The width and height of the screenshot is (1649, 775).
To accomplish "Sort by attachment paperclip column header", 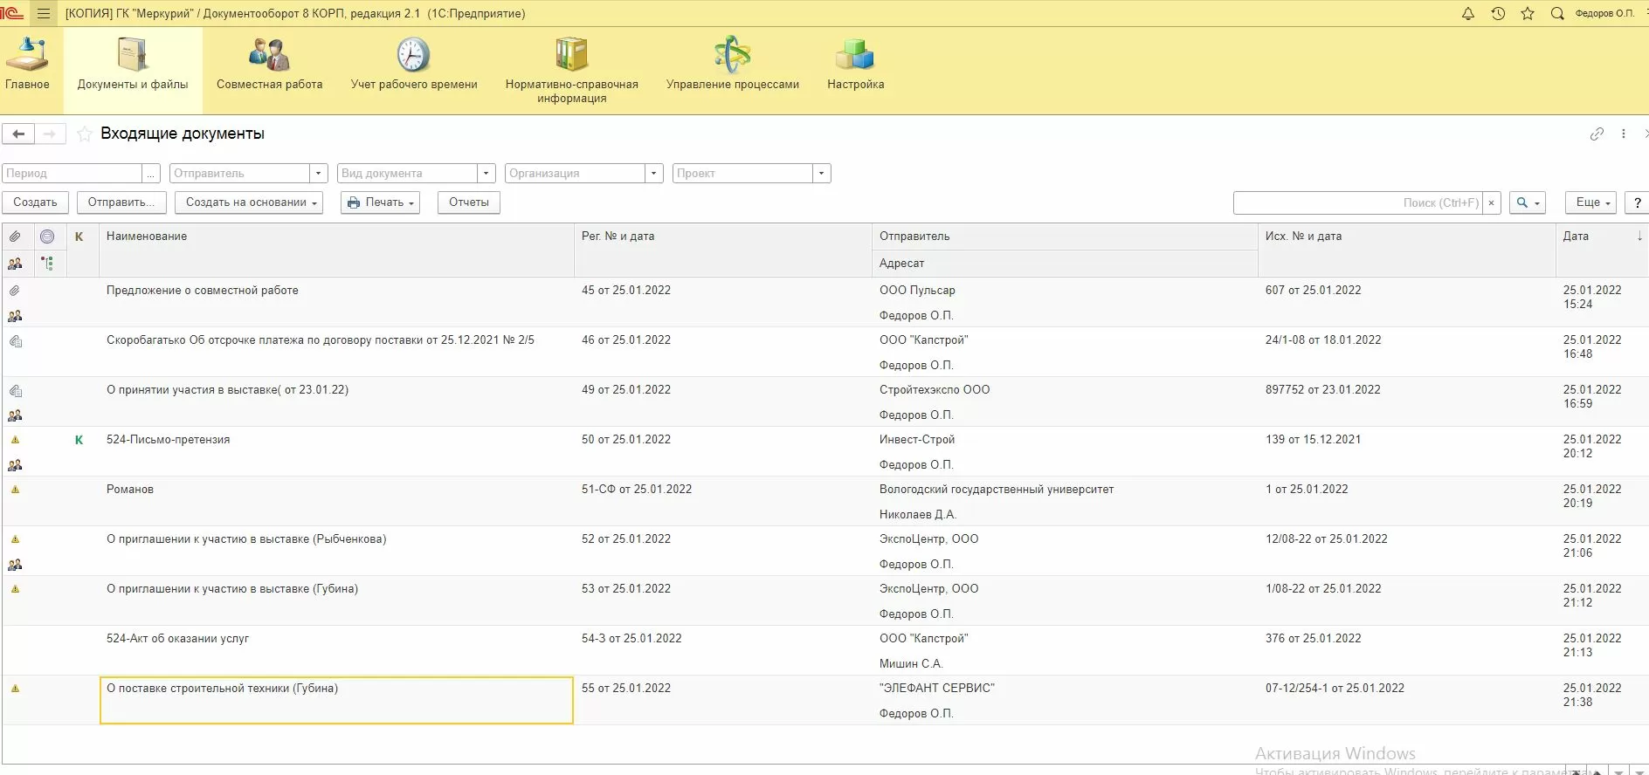I will pyautogui.click(x=16, y=237).
